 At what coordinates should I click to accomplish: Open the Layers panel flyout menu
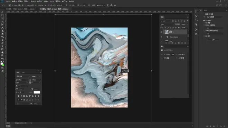(x=188, y=17)
